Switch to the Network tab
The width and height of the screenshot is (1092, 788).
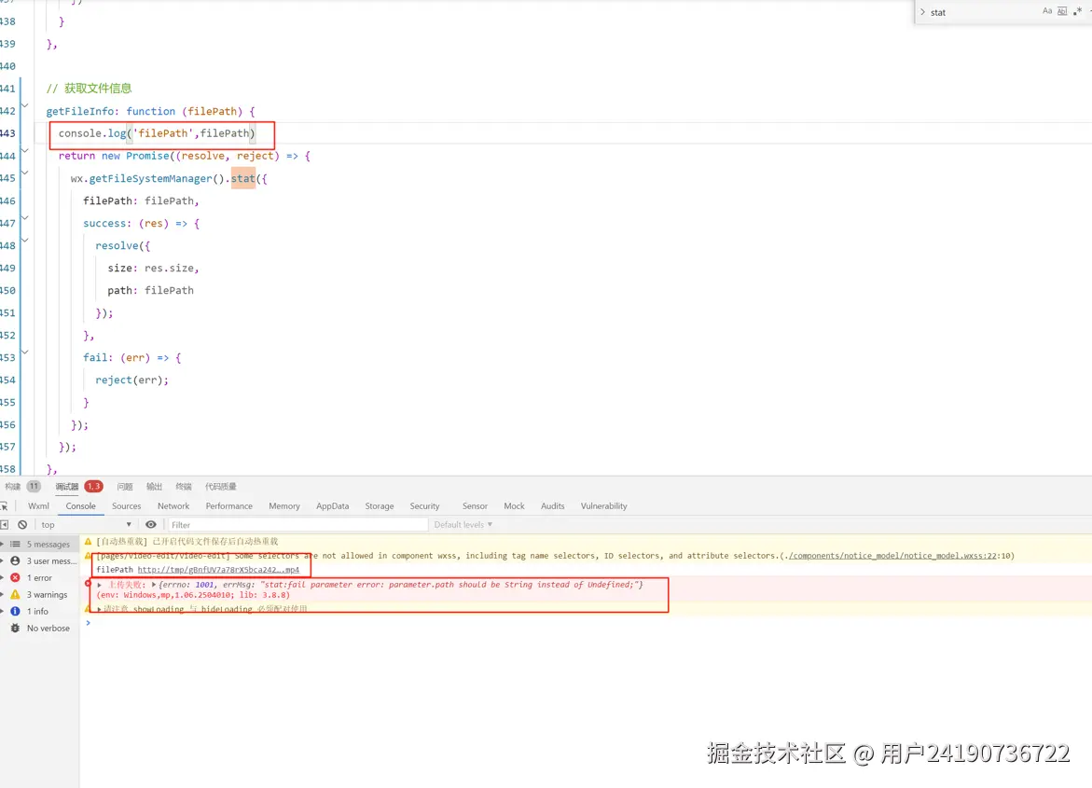pyautogui.click(x=173, y=505)
